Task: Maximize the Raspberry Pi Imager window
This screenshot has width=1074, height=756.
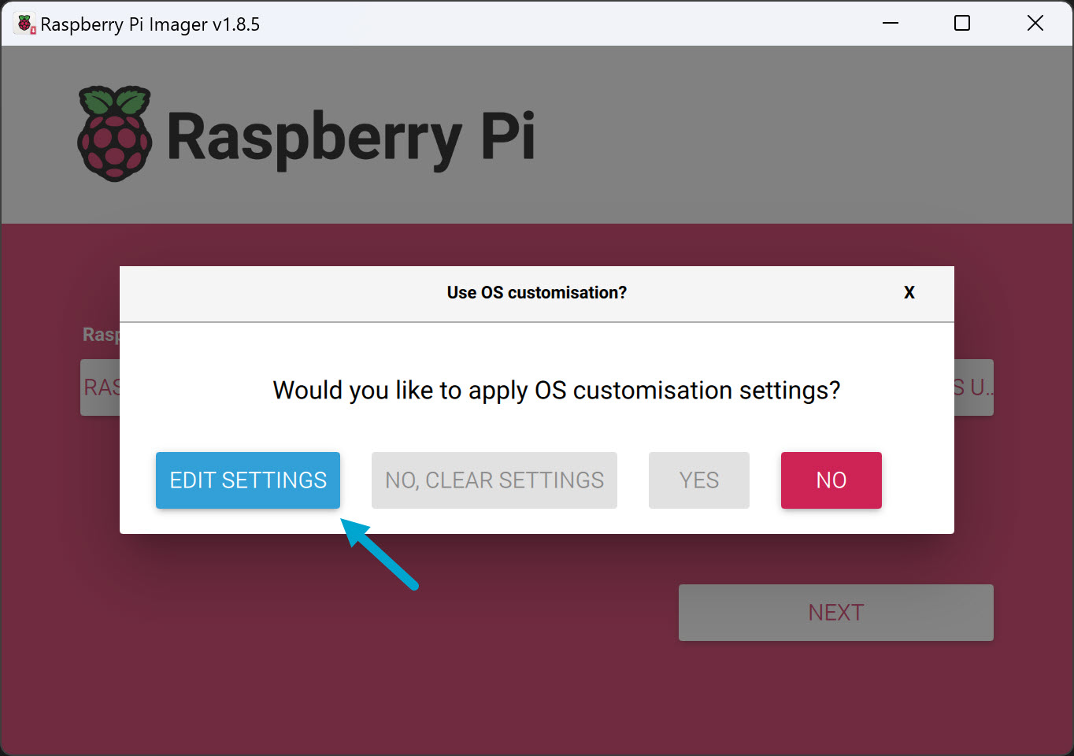Action: coord(961,24)
